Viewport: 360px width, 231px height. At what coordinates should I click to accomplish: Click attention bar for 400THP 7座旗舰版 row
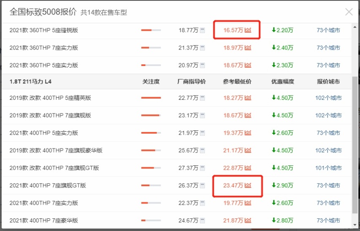[x=151, y=115]
